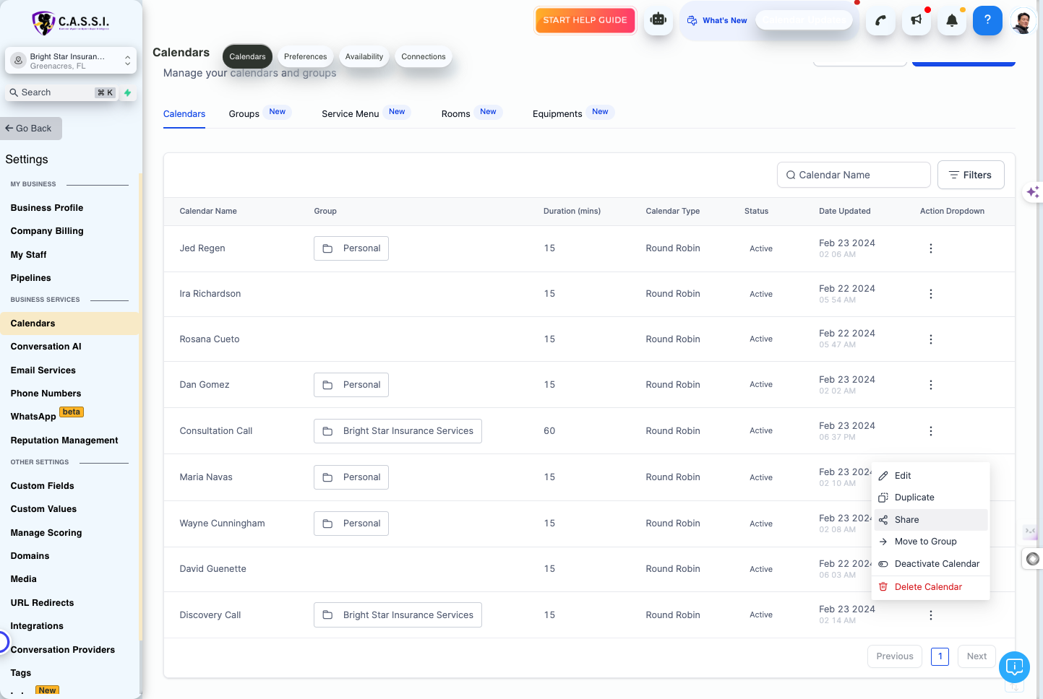Viewport: 1043px width, 699px height.
Task: Open Conversation AI settings in sidebar
Action: pyautogui.click(x=46, y=347)
